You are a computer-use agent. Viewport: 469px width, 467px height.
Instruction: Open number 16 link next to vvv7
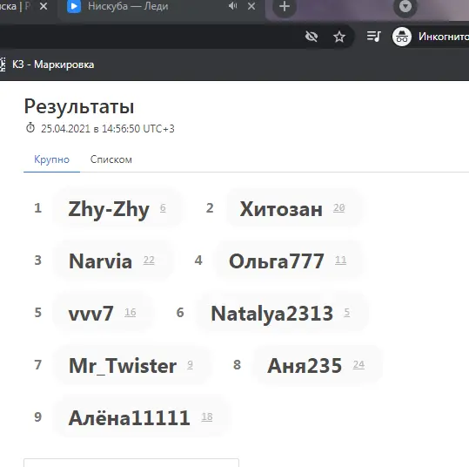(131, 312)
